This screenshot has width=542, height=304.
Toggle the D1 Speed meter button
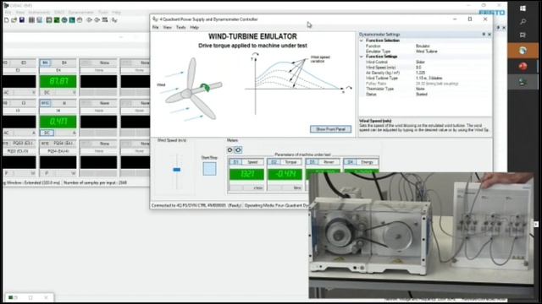[236, 162]
